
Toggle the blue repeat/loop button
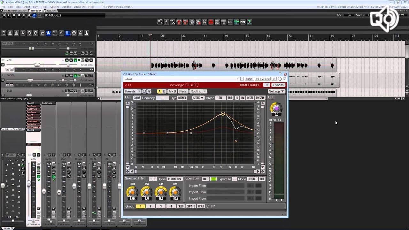click(34, 15)
